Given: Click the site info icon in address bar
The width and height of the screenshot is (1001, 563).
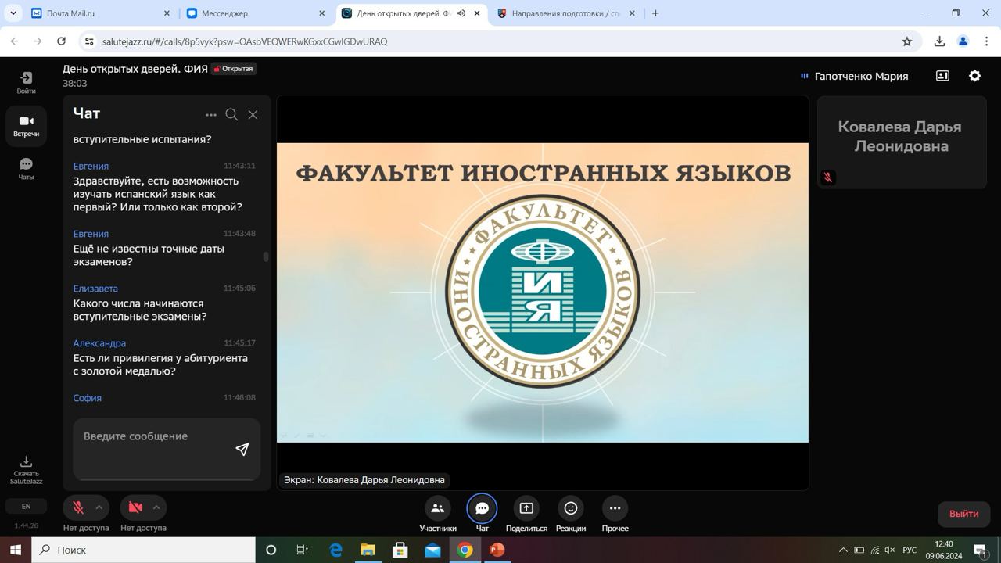Looking at the screenshot, I should pyautogui.click(x=89, y=41).
